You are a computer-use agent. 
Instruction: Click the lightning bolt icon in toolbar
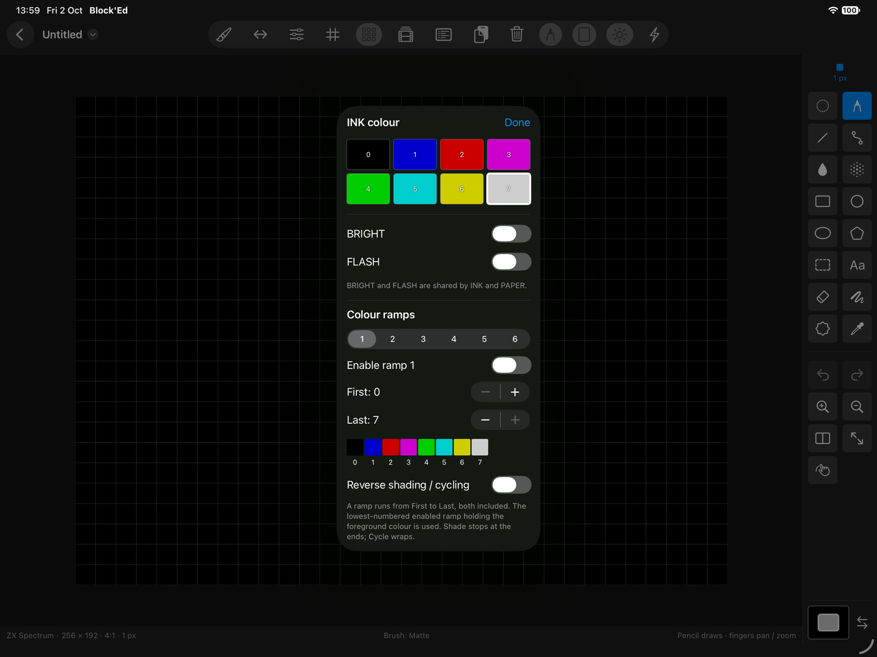[x=654, y=34]
